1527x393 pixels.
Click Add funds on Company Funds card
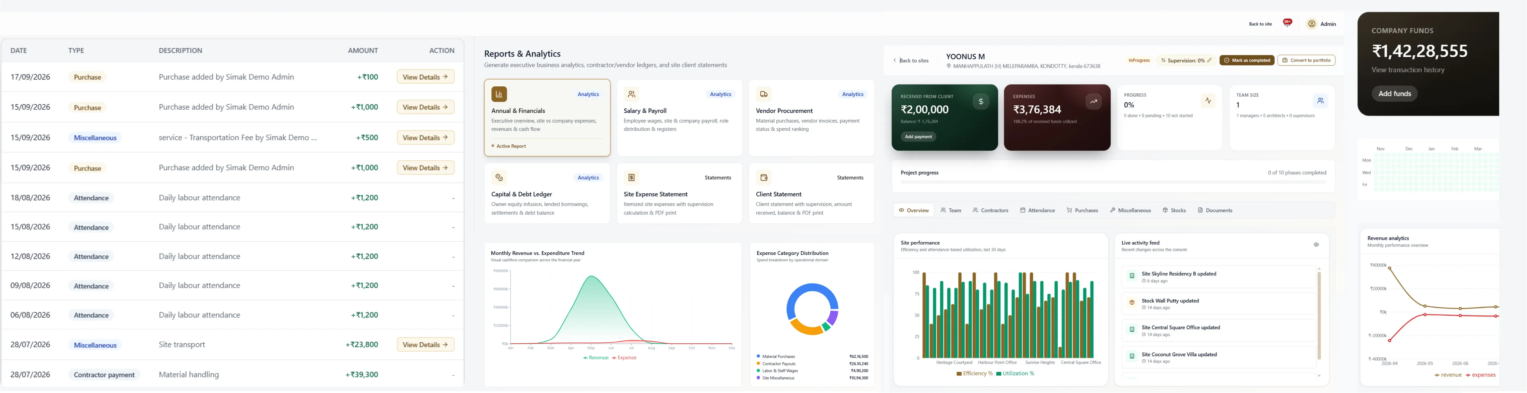pos(1394,93)
